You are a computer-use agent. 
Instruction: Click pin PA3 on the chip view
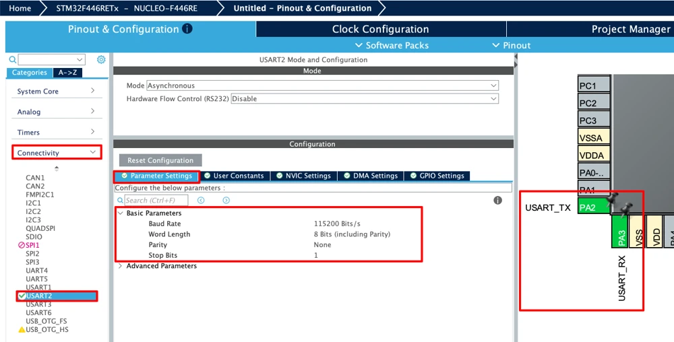point(619,232)
